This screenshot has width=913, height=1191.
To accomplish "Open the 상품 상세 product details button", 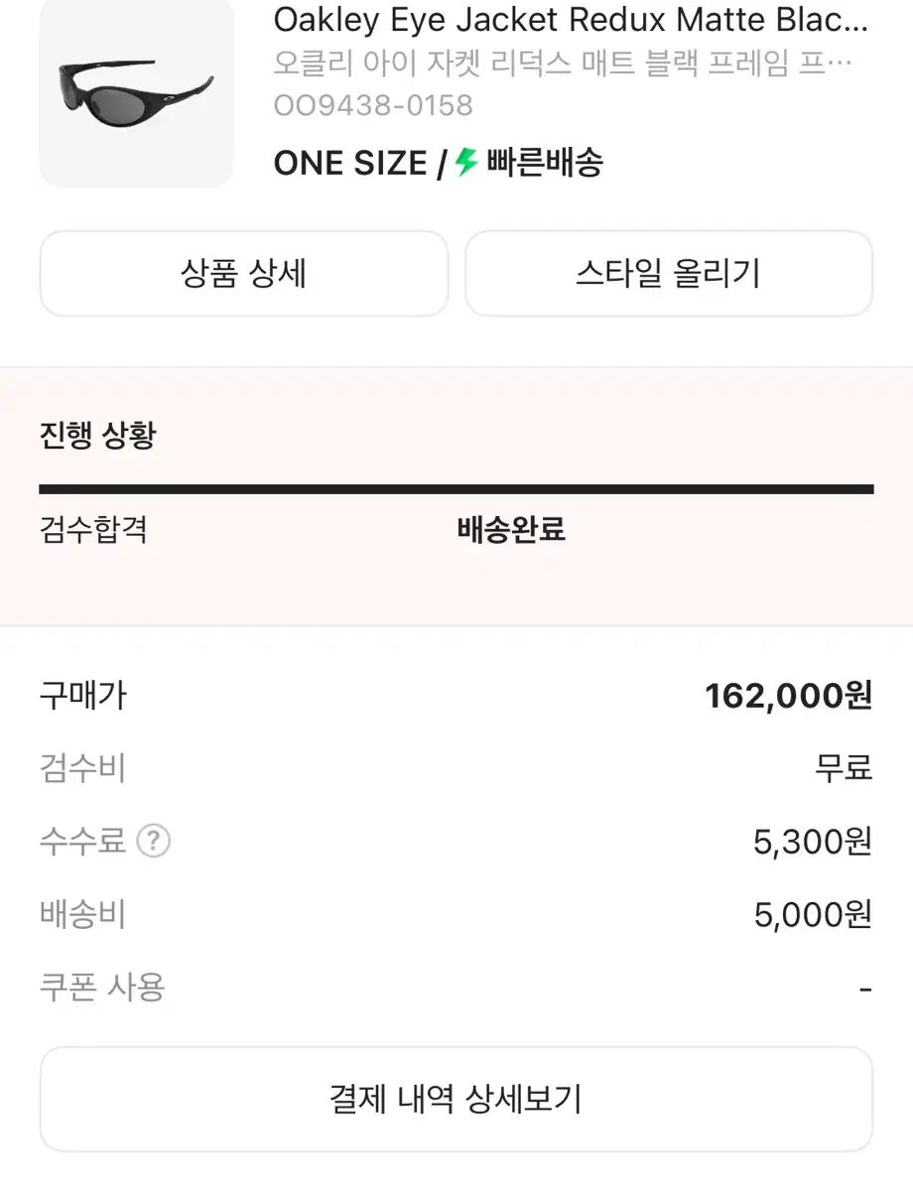I will point(243,274).
